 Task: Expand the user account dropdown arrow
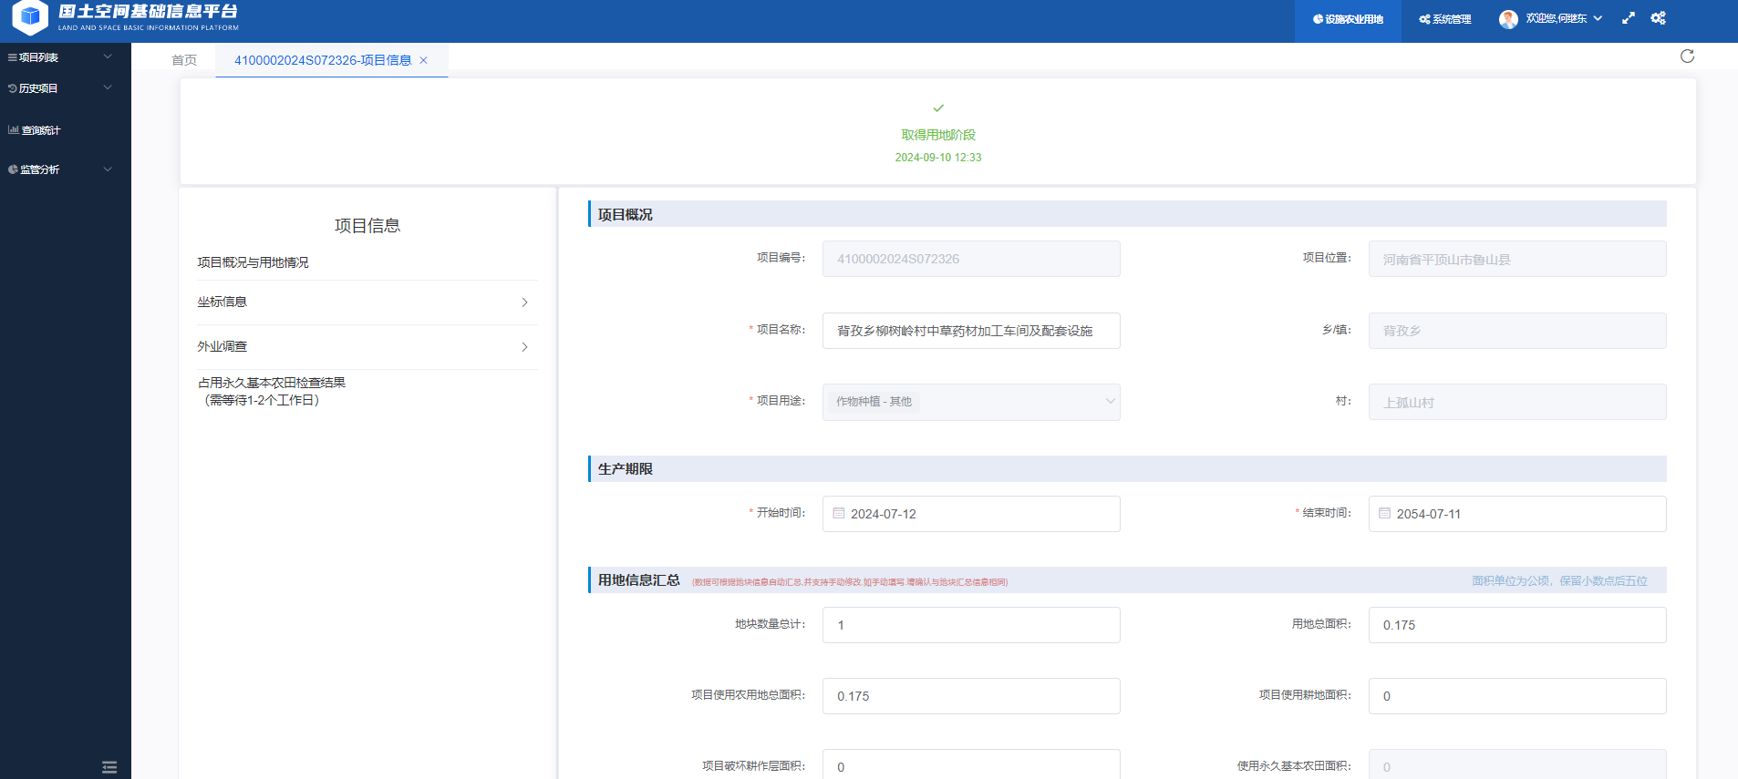pyautogui.click(x=1598, y=18)
